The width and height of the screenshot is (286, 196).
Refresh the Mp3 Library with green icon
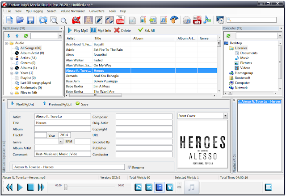pos(26,36)
